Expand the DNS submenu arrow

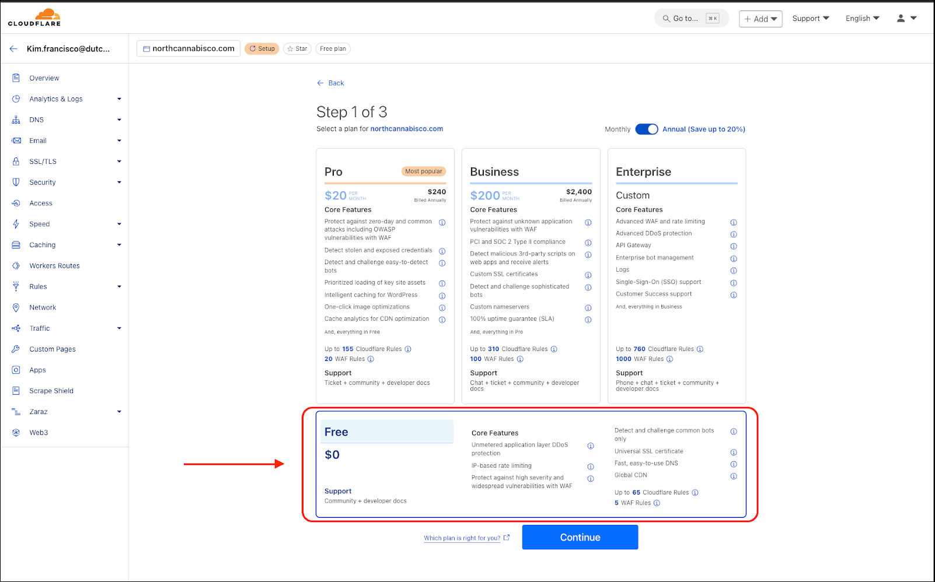point(119,120)
